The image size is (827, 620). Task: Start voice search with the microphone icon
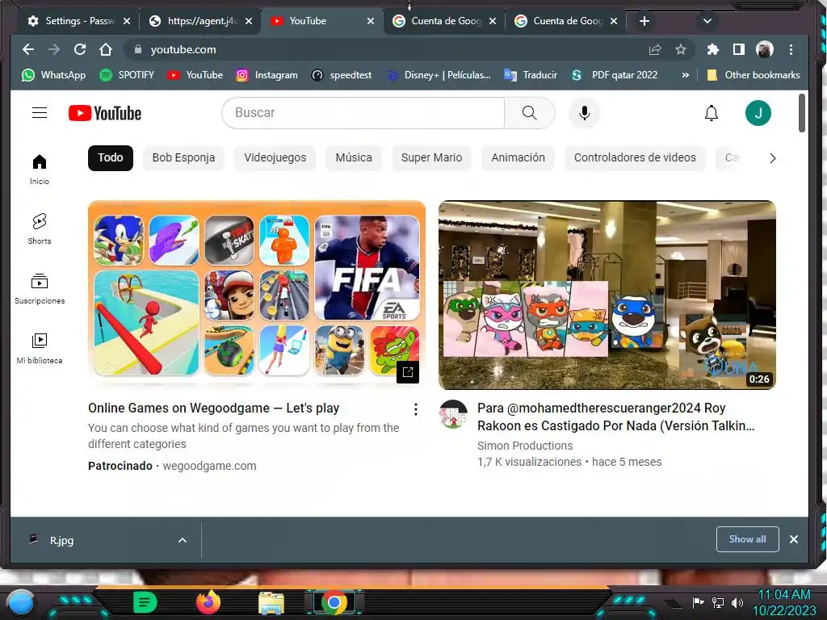585,113
